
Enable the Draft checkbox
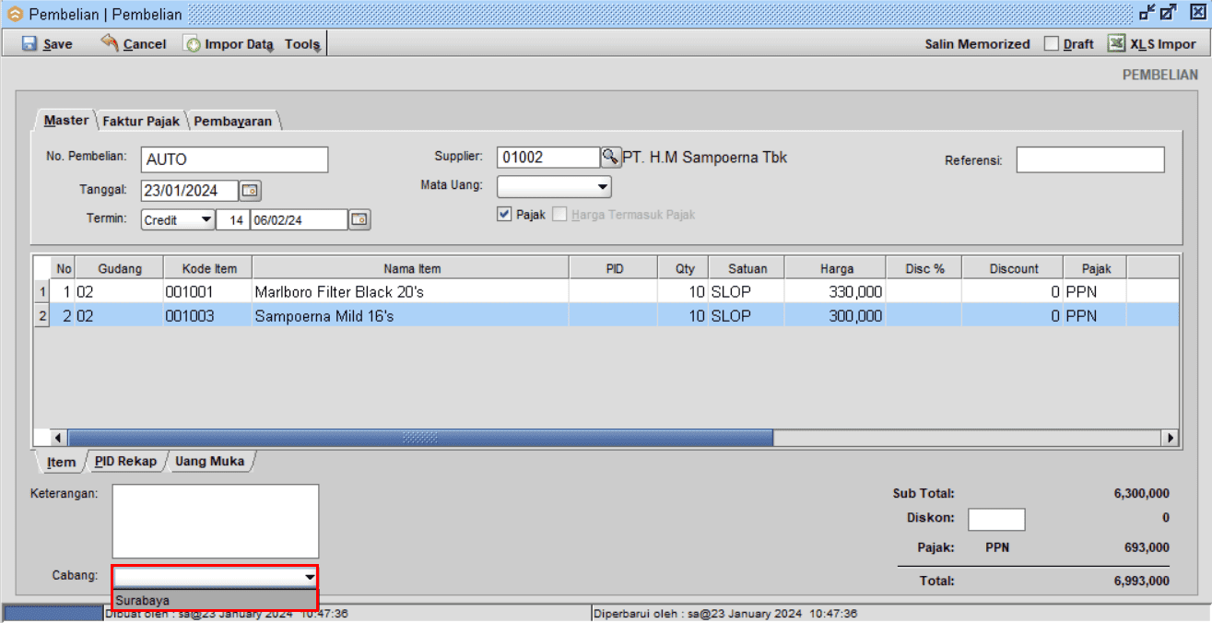tap(1052, 44)
